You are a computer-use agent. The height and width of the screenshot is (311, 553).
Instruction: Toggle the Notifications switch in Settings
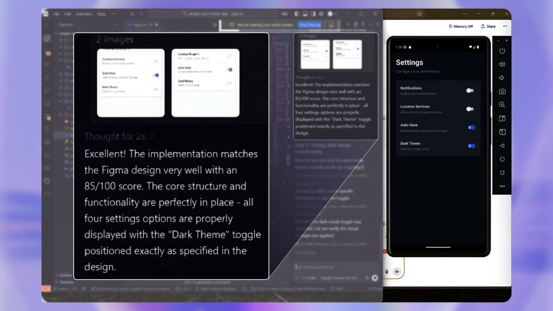click(x=470, y=91)
